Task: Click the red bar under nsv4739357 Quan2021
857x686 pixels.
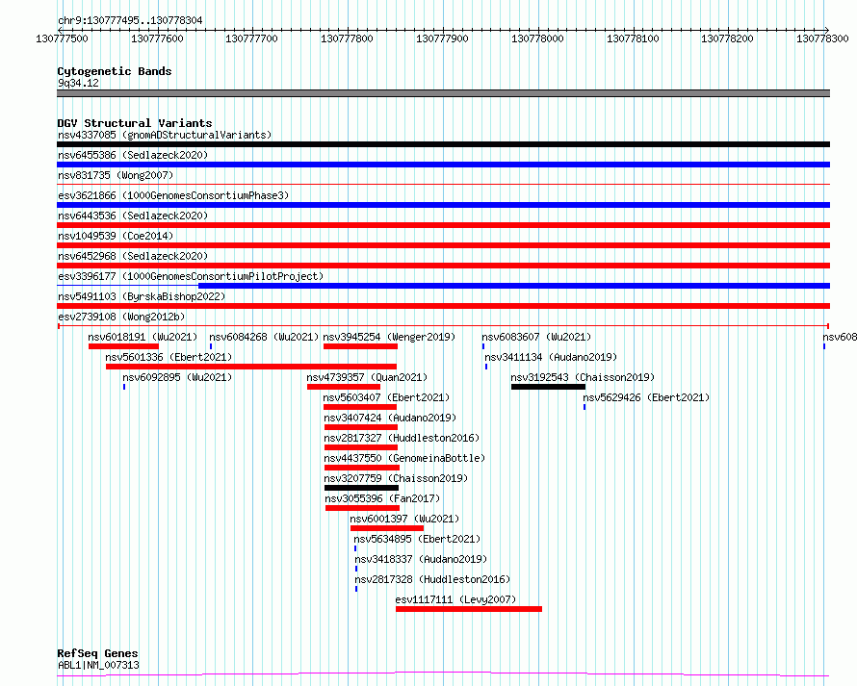Action: click(x=344, y=387)
